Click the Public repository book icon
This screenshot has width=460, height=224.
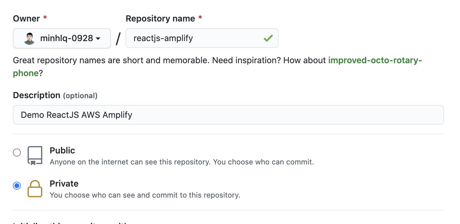(35, 155)
